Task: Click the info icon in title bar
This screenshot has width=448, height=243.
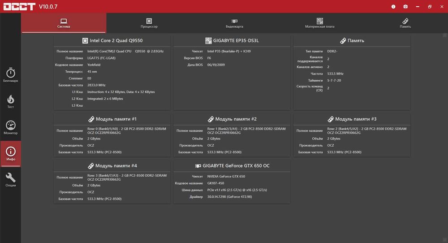Action: (x=393, y=7)
